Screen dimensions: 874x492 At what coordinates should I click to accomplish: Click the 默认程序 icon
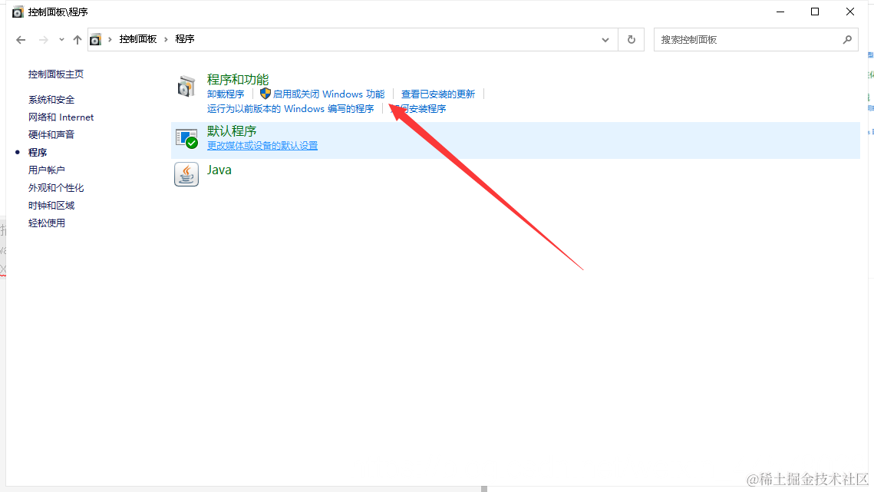point(186,138)
